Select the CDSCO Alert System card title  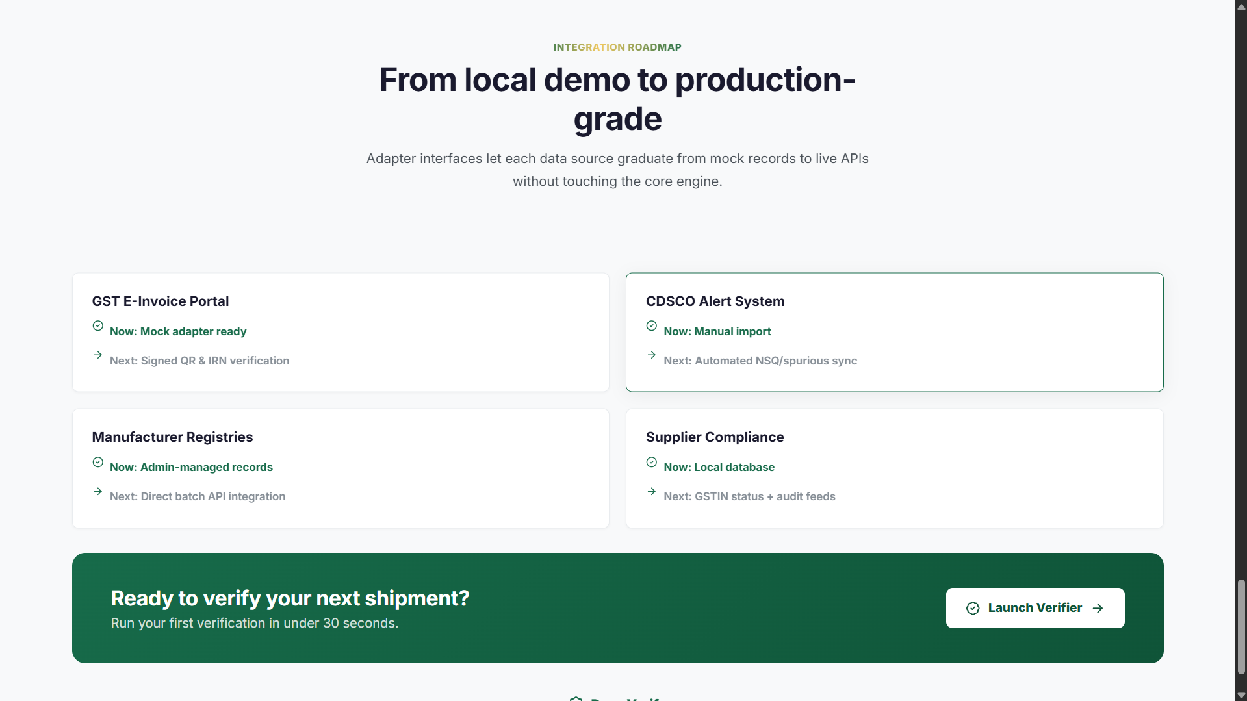pyautogui.click(x=715, y=301)
